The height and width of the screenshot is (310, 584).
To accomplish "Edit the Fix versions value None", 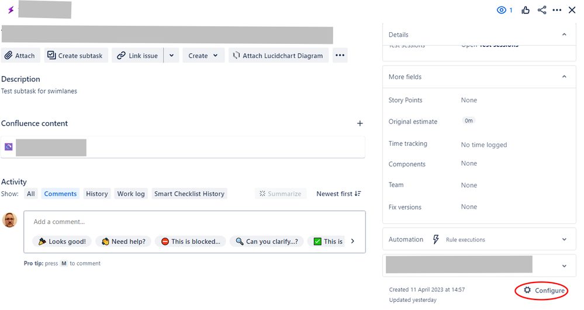I will pos(469,207).
